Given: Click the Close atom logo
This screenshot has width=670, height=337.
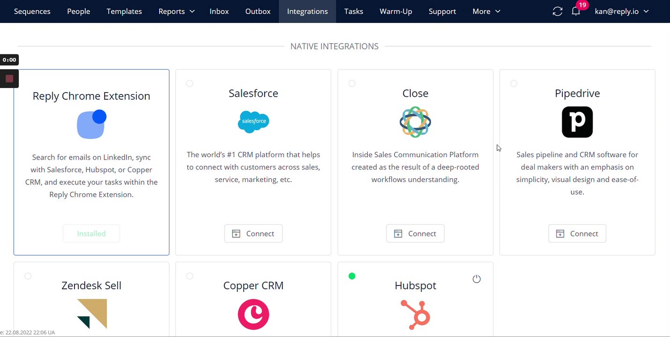Looking at the screenshot, I should (415, 122).
